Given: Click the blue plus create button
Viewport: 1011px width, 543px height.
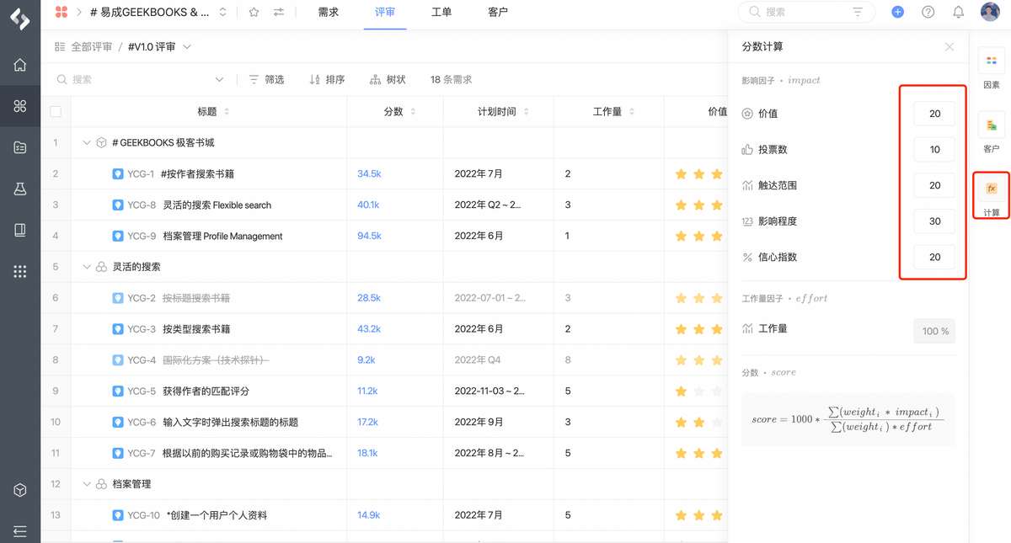Looking at the screenshot, I should point(897,12).
